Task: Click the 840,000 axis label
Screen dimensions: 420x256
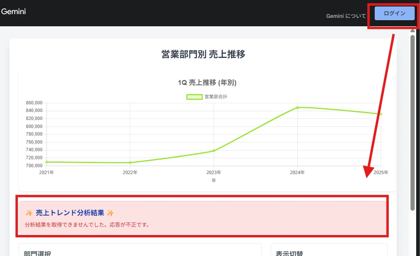Action: pyautogui.click(x=34, y=110)
